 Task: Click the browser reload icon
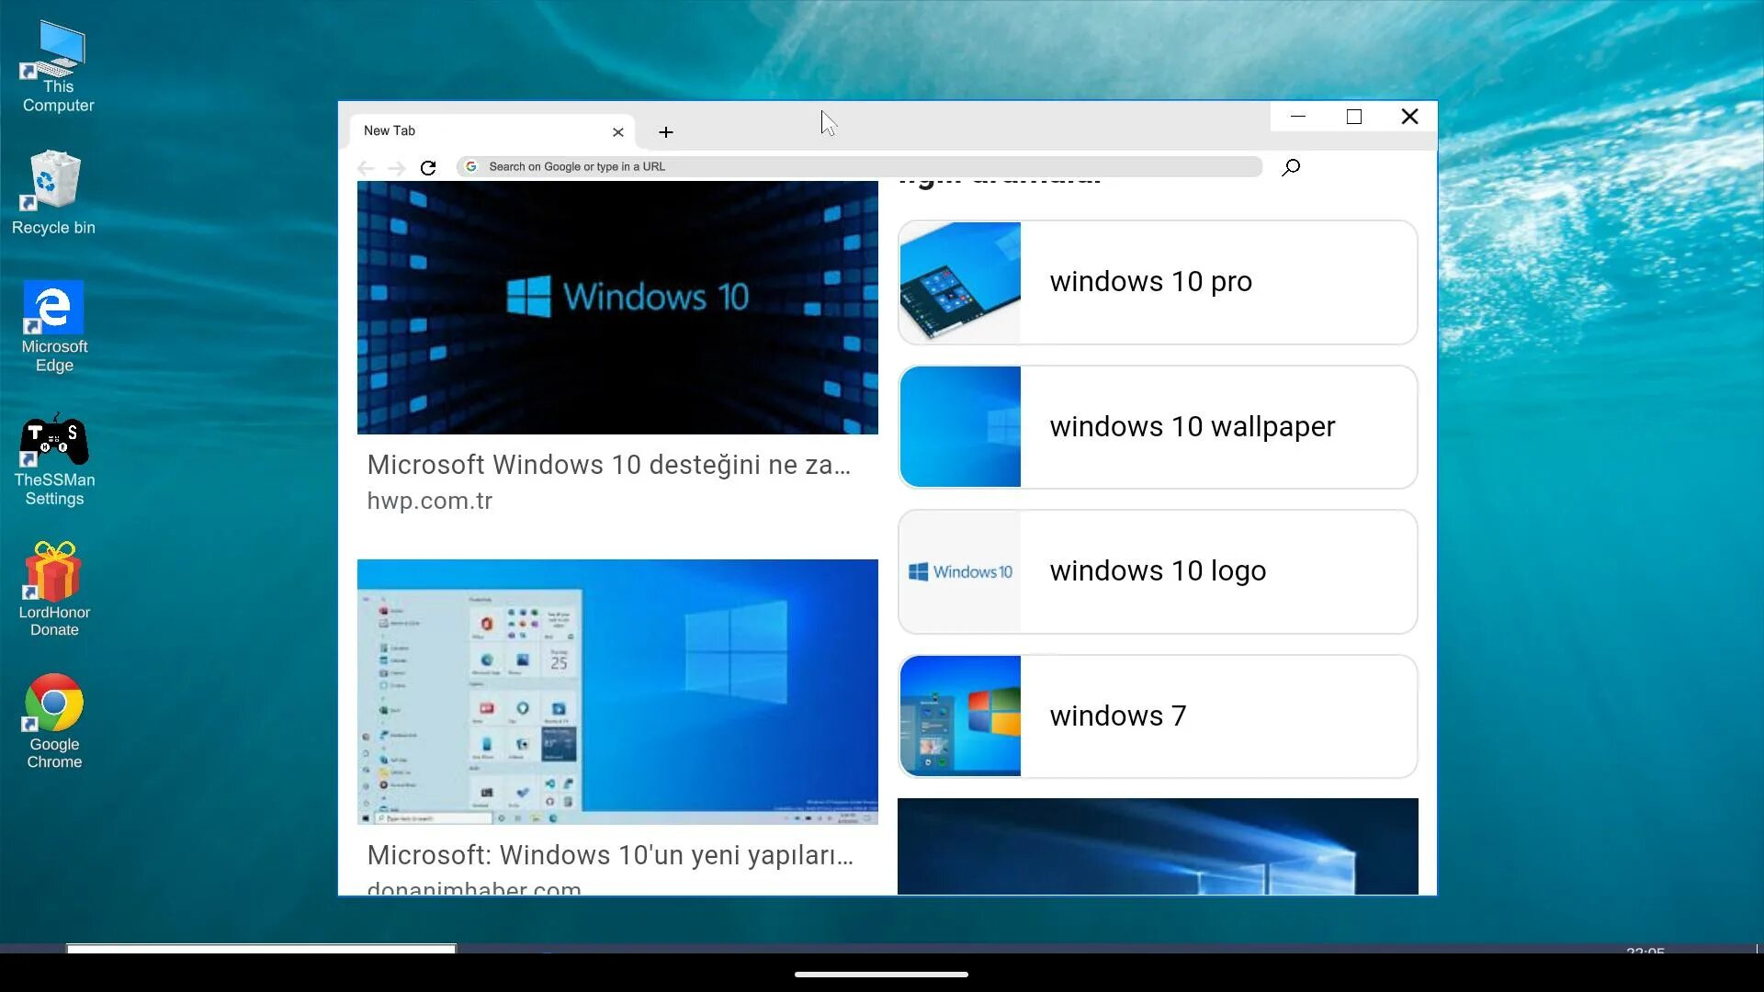428,167
